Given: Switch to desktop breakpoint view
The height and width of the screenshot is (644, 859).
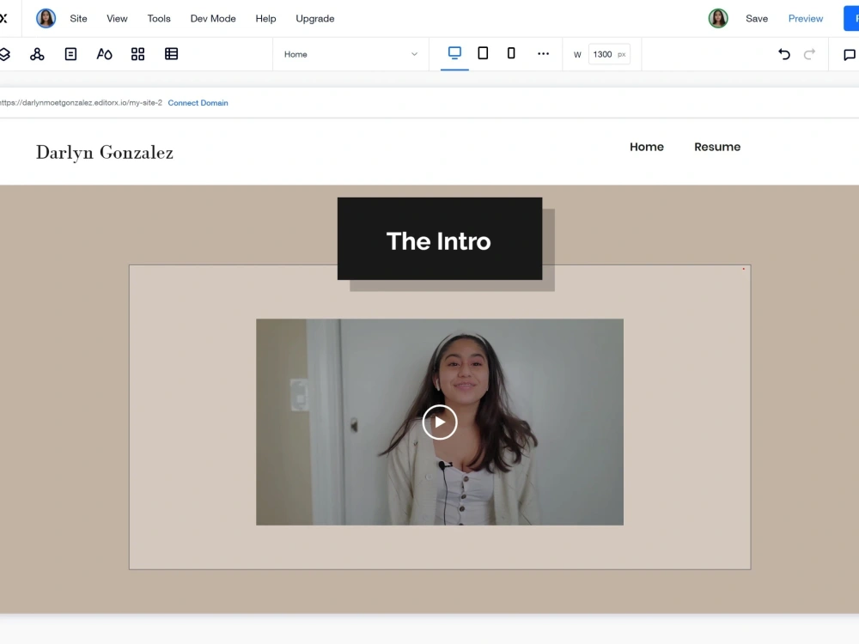Looking at the screenshot, I should coord(454,53).
